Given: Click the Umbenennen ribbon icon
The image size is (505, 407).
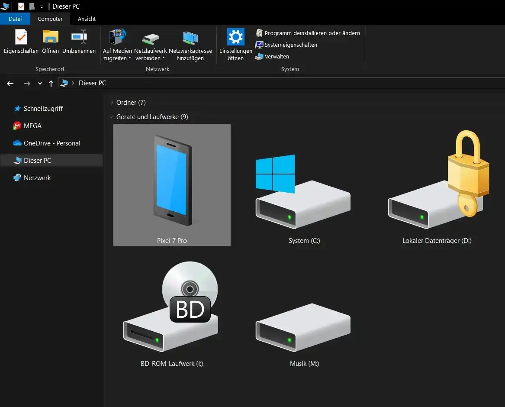Looking at the screenshot, I should click(x=79, y=38).
